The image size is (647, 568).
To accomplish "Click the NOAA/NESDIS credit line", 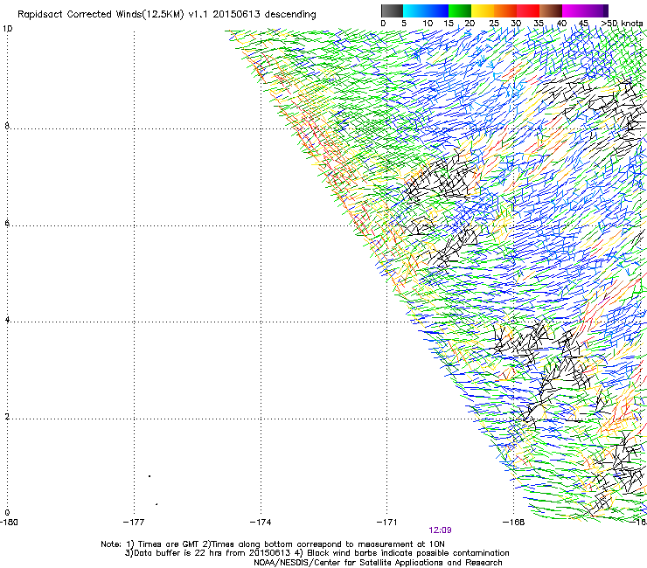I will 378,563.
